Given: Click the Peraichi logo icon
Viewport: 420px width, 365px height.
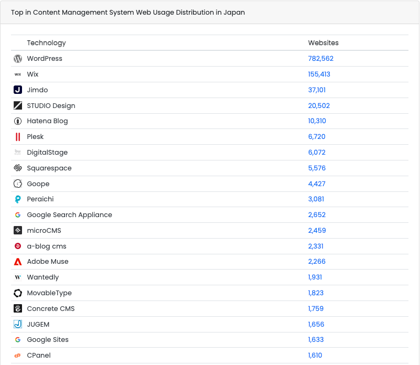Looking at the screenshot, I should [x=18, y=199].
